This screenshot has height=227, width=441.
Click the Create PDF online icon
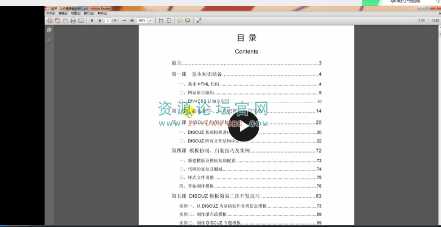(x=58, y=20)
